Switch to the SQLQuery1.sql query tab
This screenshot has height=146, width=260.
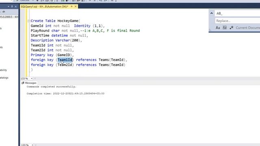(44, 6)
